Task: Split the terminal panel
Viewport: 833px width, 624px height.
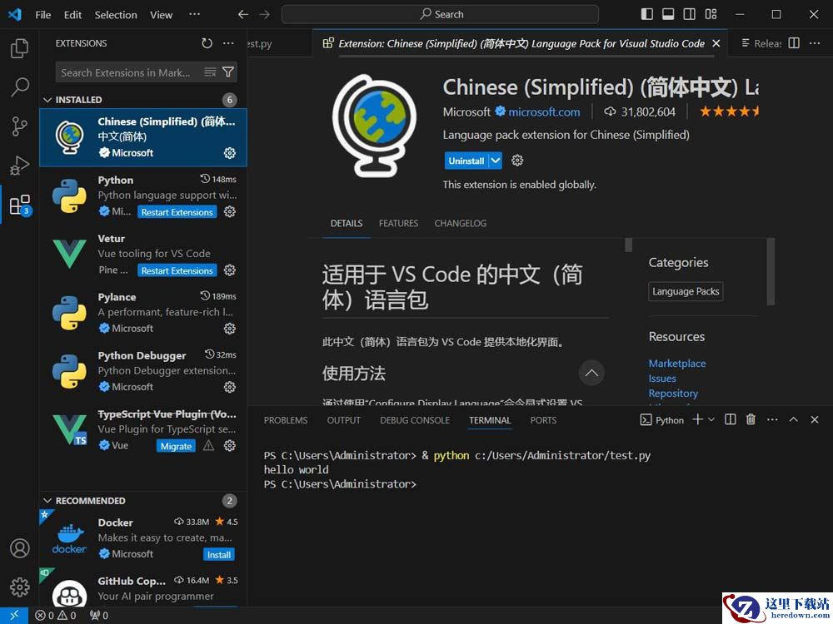Action: click(x=731, y=419)
